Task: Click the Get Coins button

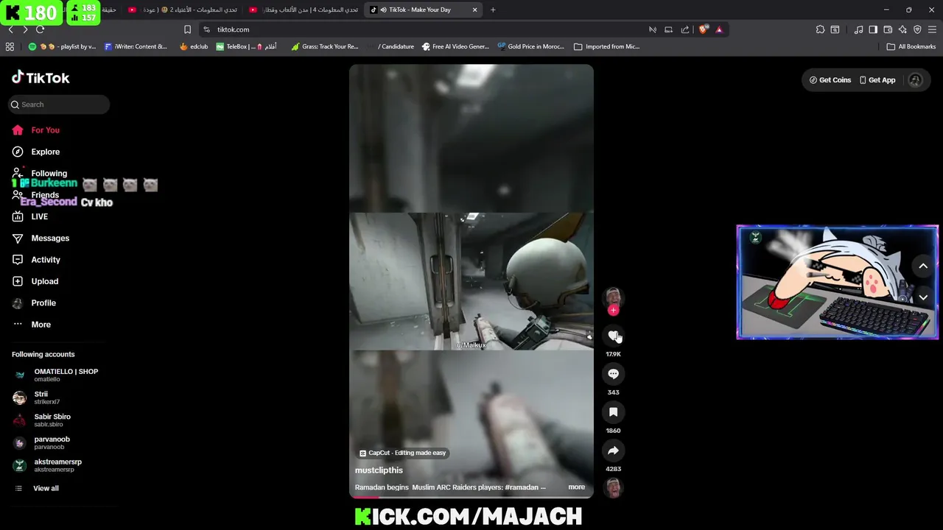Action: click(x=830, y=80)
